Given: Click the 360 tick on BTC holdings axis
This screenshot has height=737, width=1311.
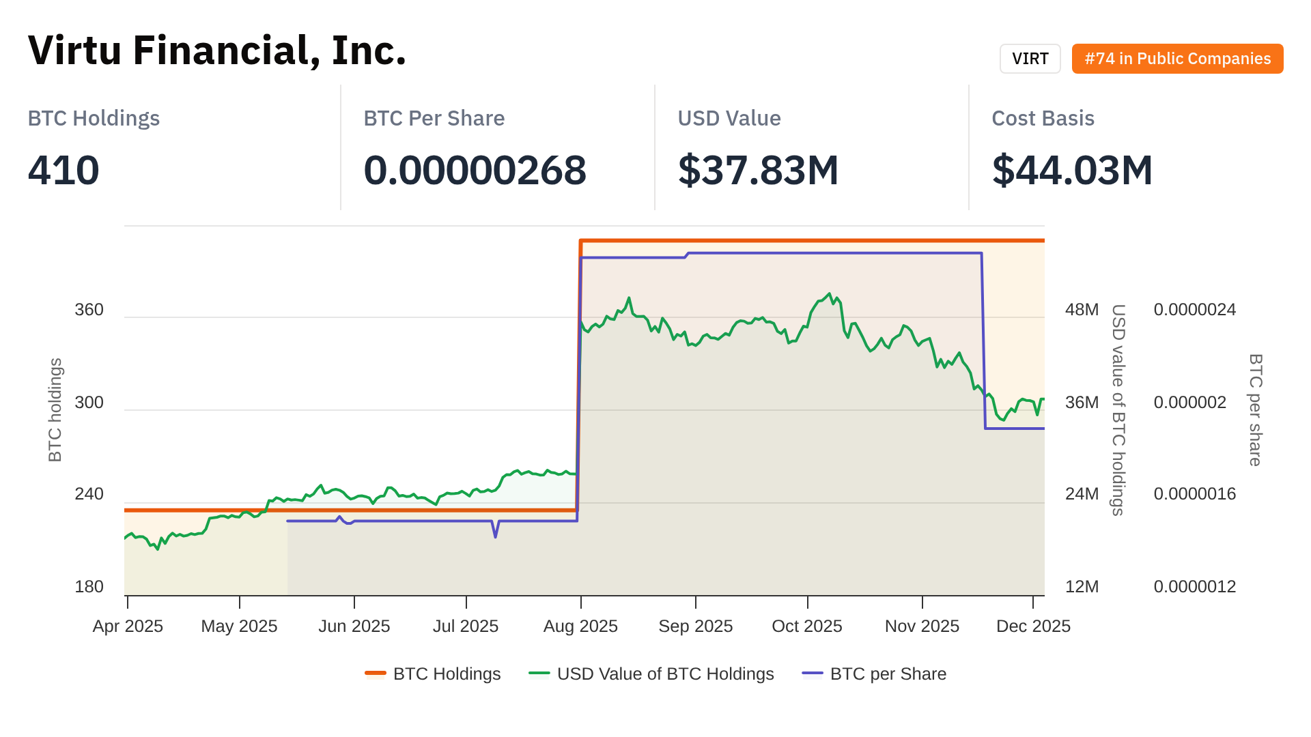Looking at the screenshot, I should click(x=89, y=310).
